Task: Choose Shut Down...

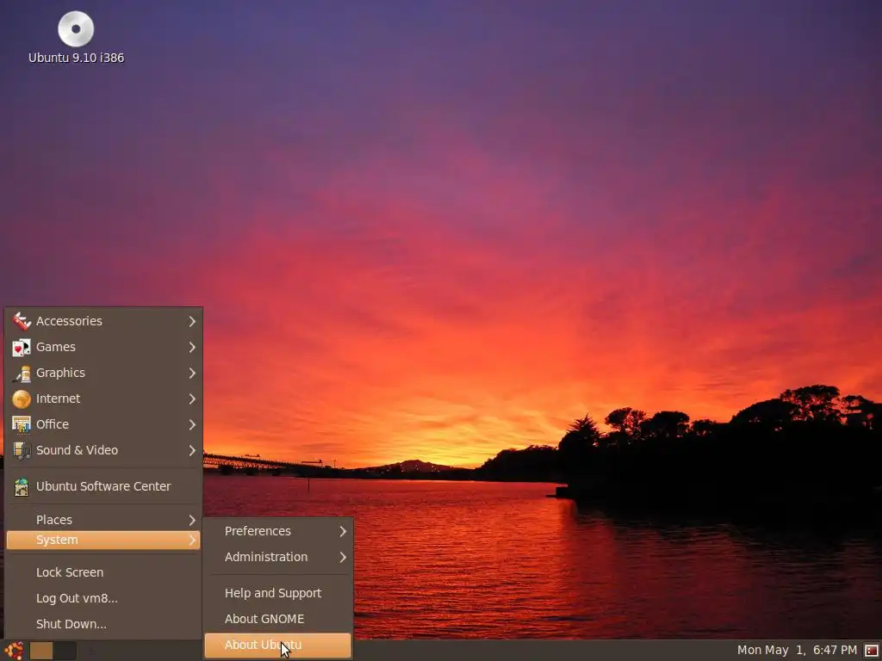Action: tap(103, 624)
